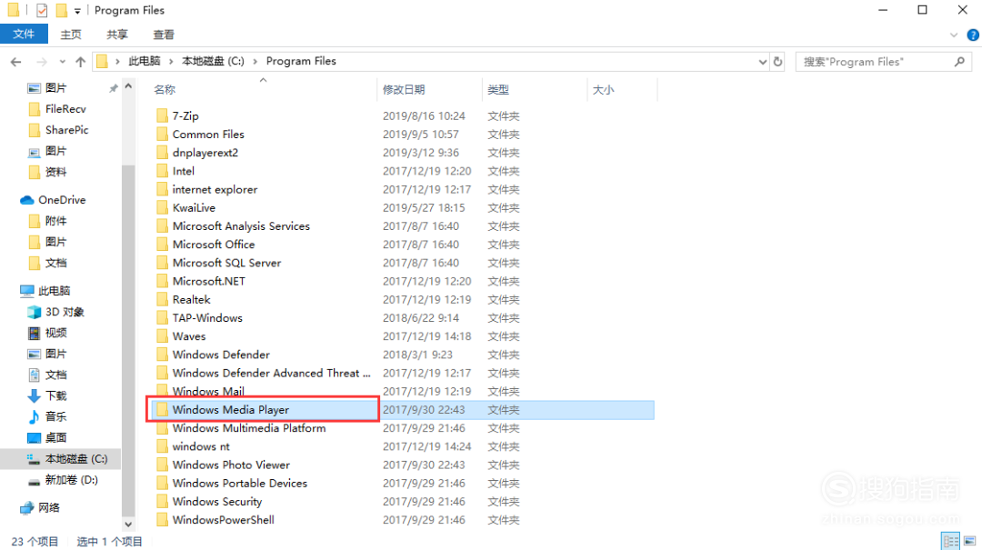Screen dimensions: 982x550
Task: Select the WindowsPowerShell folder icon
Action: click(x=162, y=520)
